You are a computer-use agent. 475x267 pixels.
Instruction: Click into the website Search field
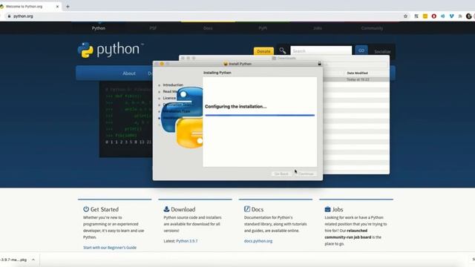321,50
